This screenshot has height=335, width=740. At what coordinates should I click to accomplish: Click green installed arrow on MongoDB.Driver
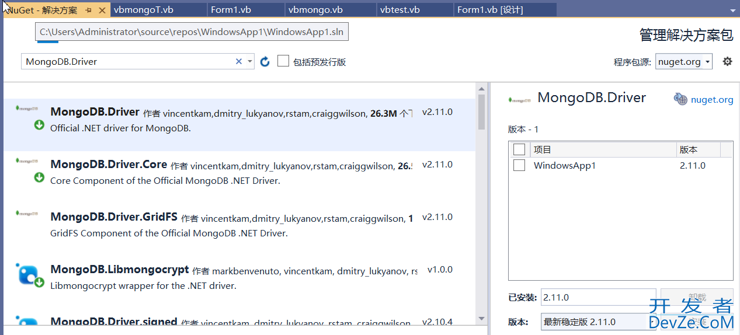point(39,124)
